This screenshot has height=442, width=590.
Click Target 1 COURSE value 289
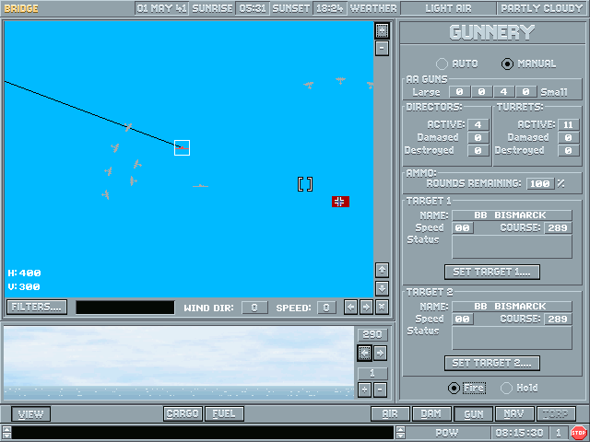(x=558, y=227)
